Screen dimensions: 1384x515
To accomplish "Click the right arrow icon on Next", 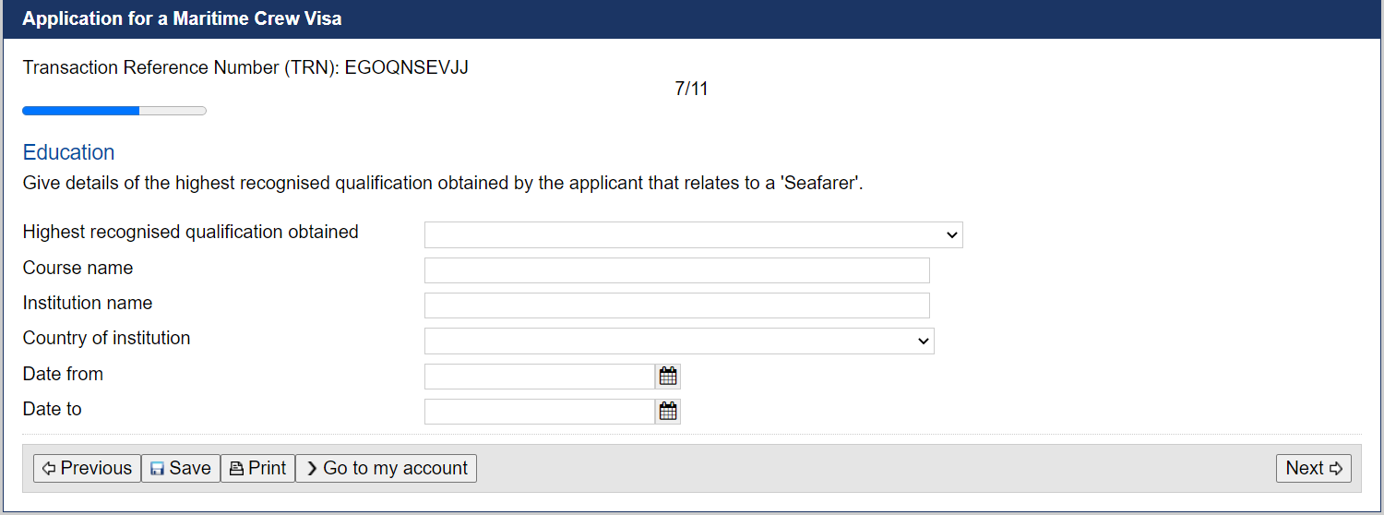I will tap(1335, 469).
